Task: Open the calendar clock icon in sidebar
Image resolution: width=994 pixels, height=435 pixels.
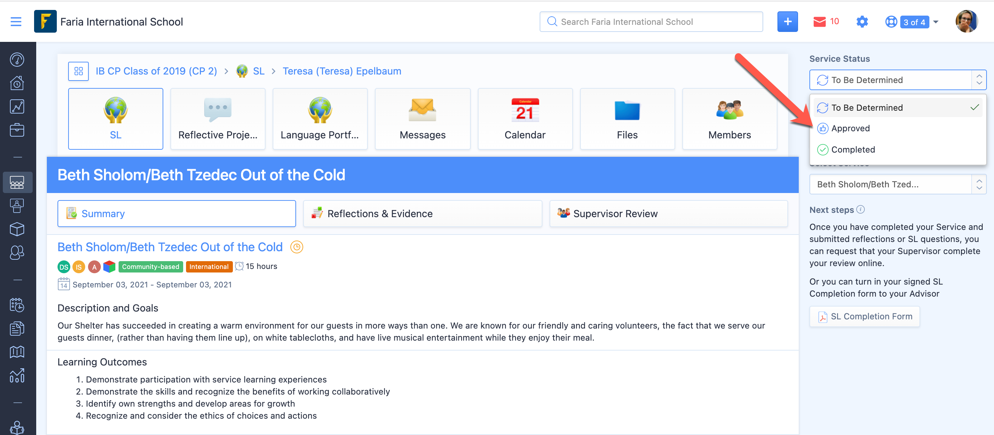Action: pyautogui.click(x=17, y=305)
